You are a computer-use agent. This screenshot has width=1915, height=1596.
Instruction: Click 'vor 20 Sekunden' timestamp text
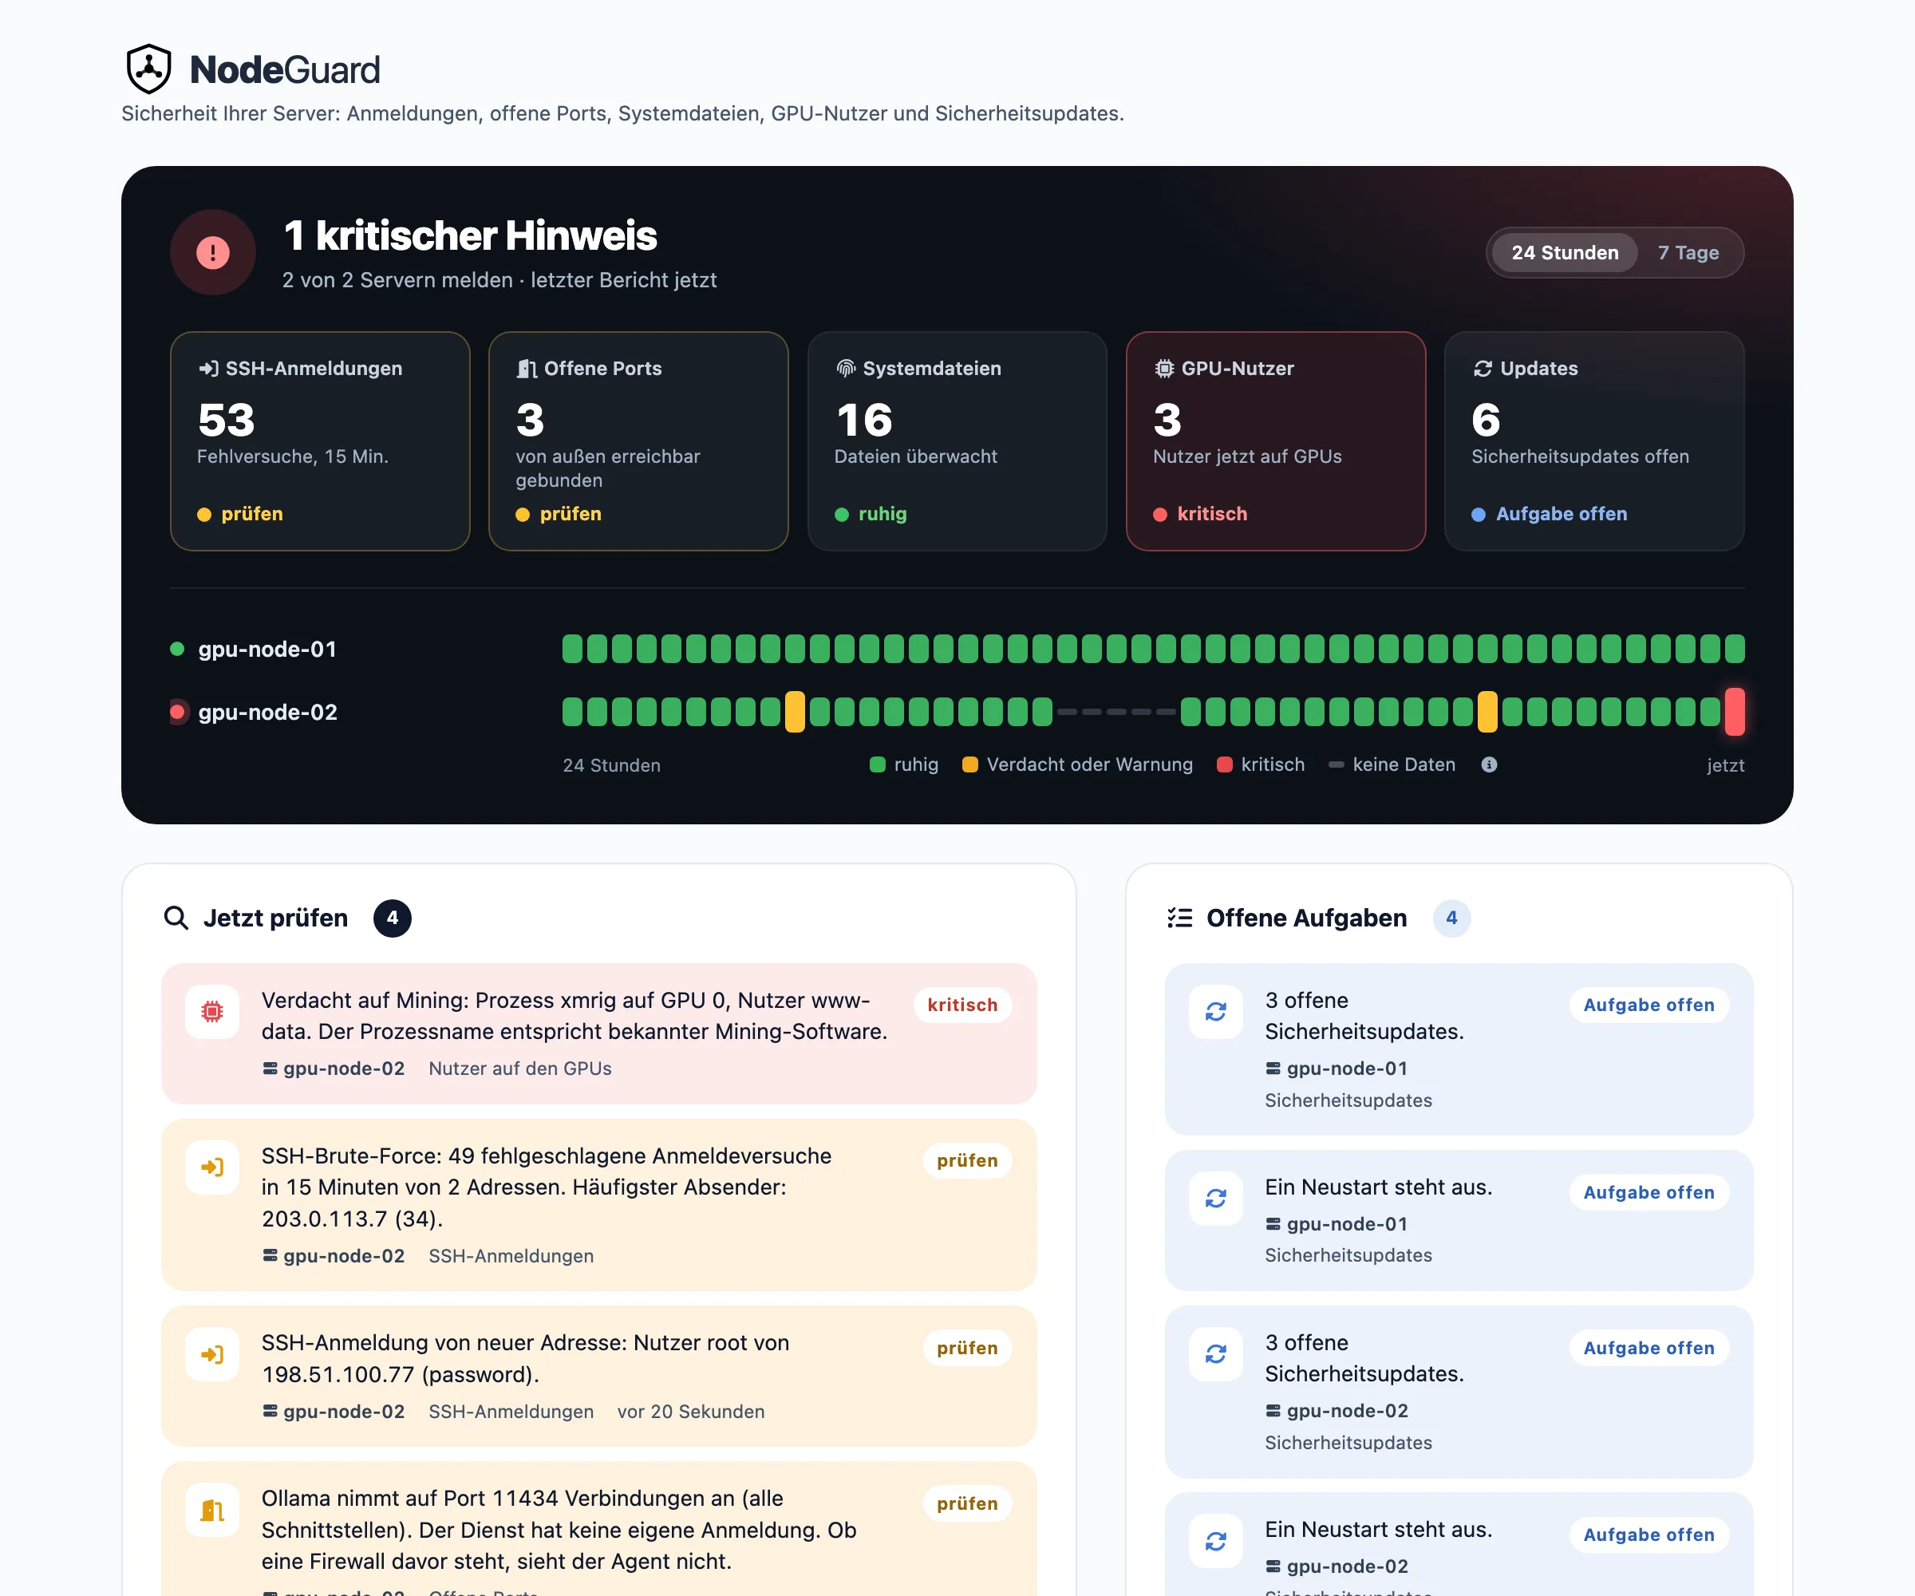coord(691,1411)
